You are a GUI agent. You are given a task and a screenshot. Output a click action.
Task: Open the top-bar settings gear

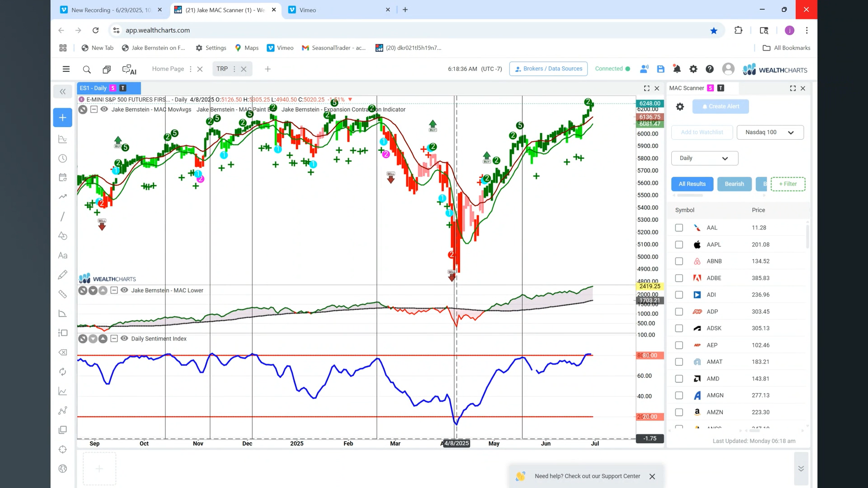tap(693, 69)
